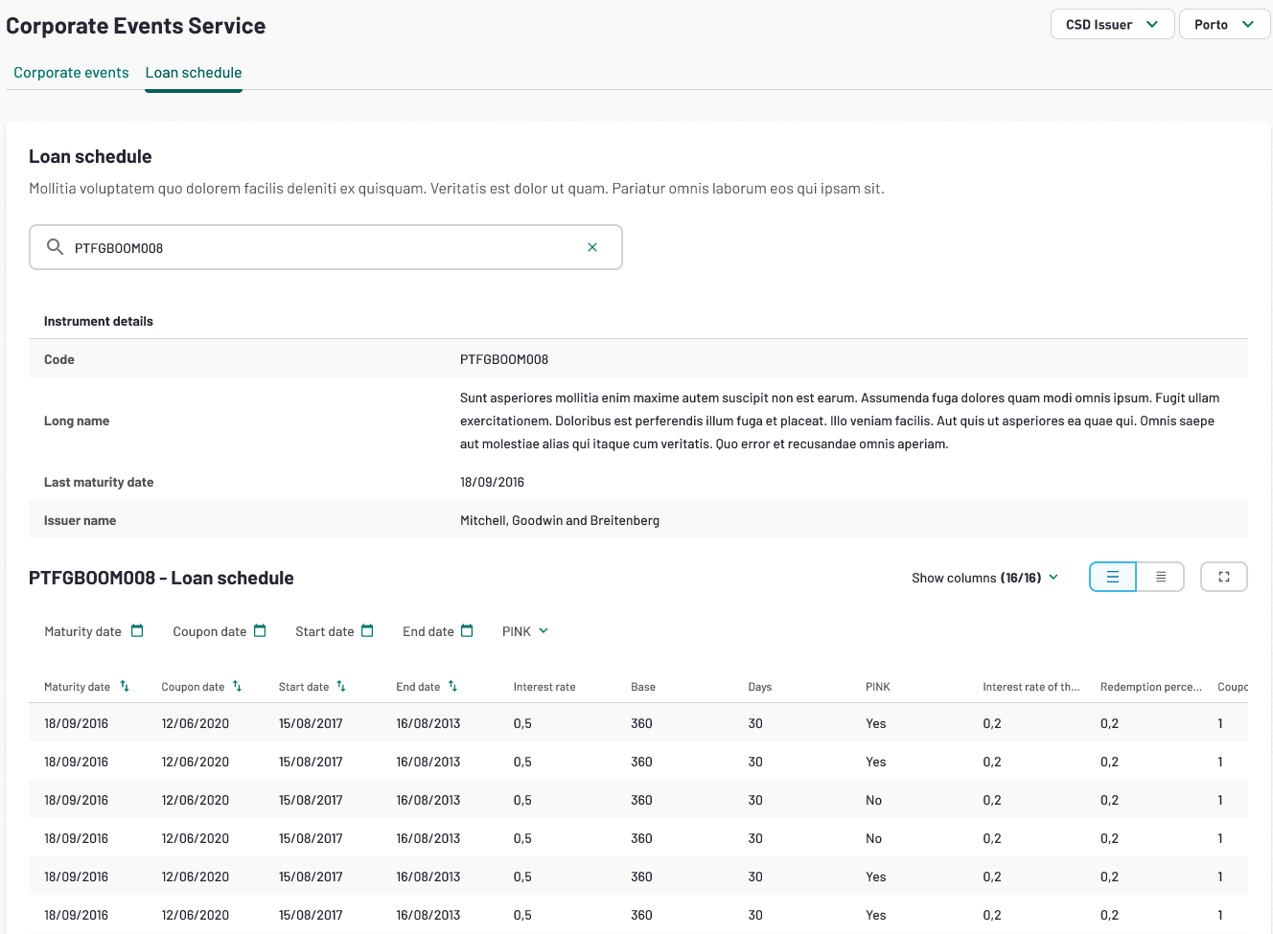Click third row No PINK cell
Viewport: 1273px width, 934px height.
pyautogui.click(x=874, y=800)
